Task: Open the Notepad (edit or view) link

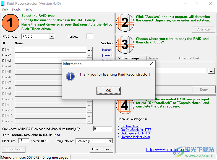Action: (x=135, y=137)
